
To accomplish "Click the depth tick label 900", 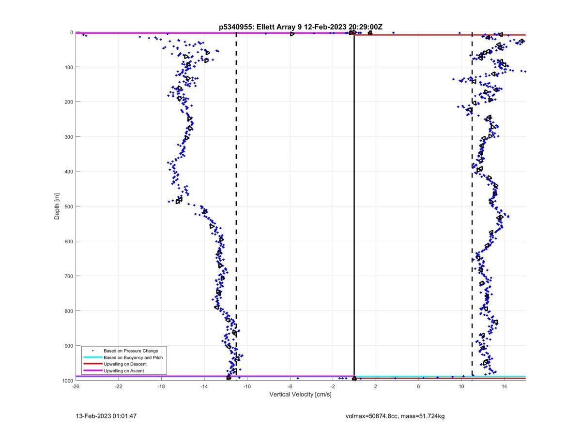I will point(69,346).
